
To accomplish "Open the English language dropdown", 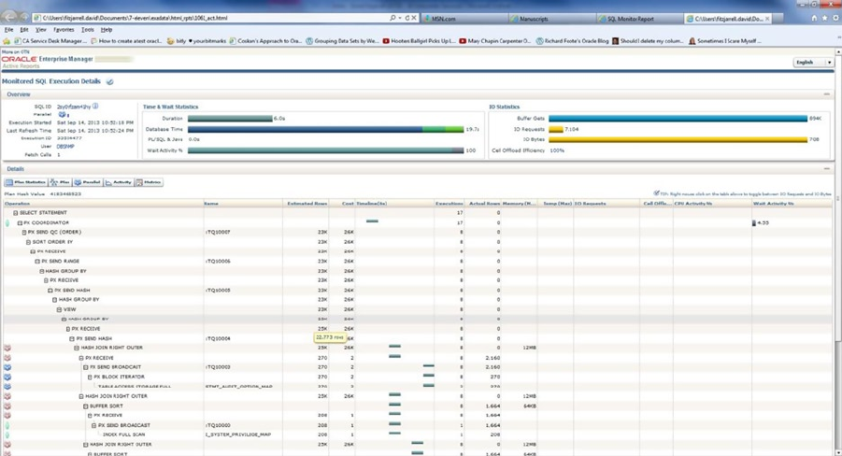I will tap(813, 63).
